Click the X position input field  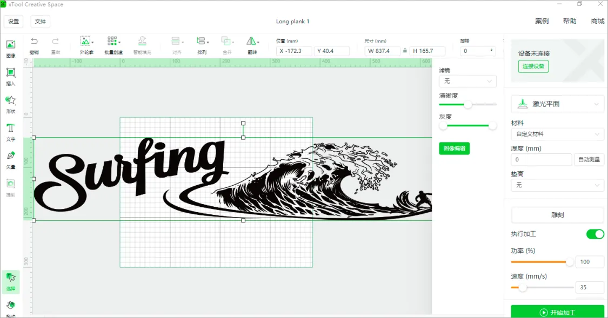[294, 51]
